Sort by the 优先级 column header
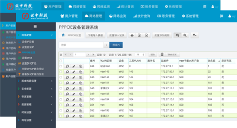This screenshot has width=237, height=128. click(x=214, y=61)
